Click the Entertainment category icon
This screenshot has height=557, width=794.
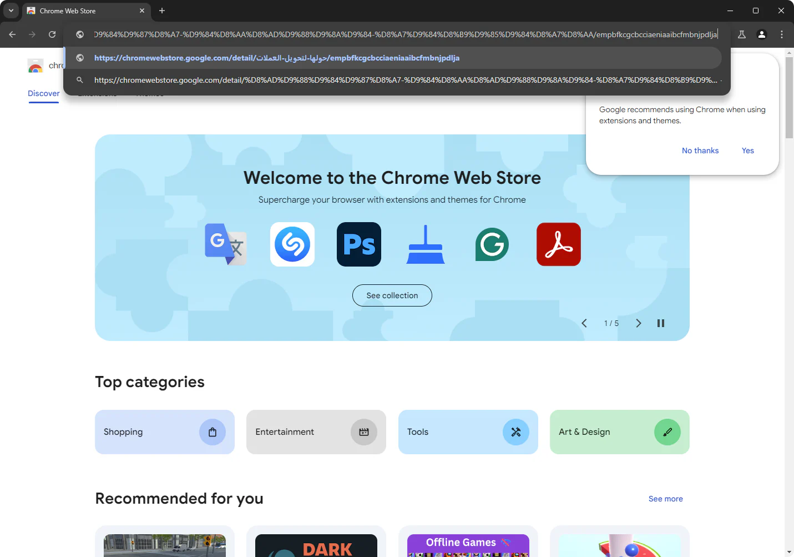[x=364, y=432]
